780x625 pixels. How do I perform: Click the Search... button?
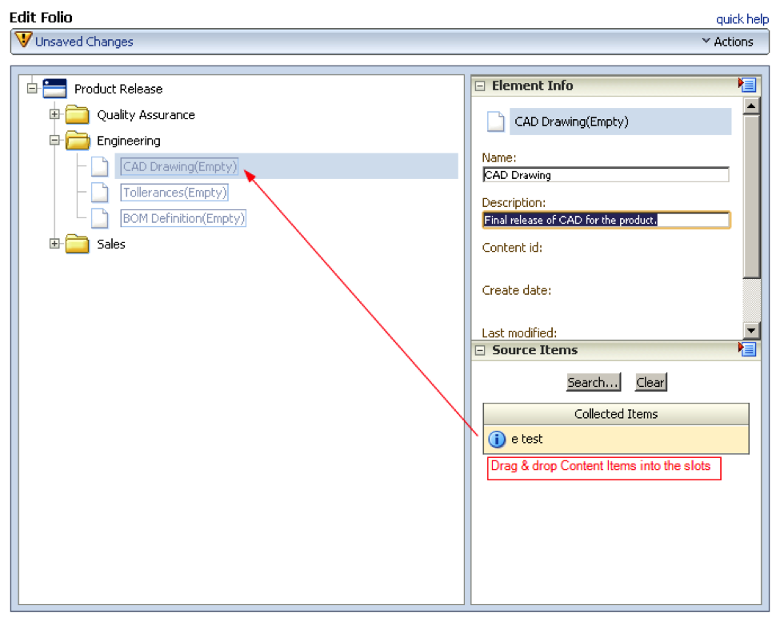594,382
